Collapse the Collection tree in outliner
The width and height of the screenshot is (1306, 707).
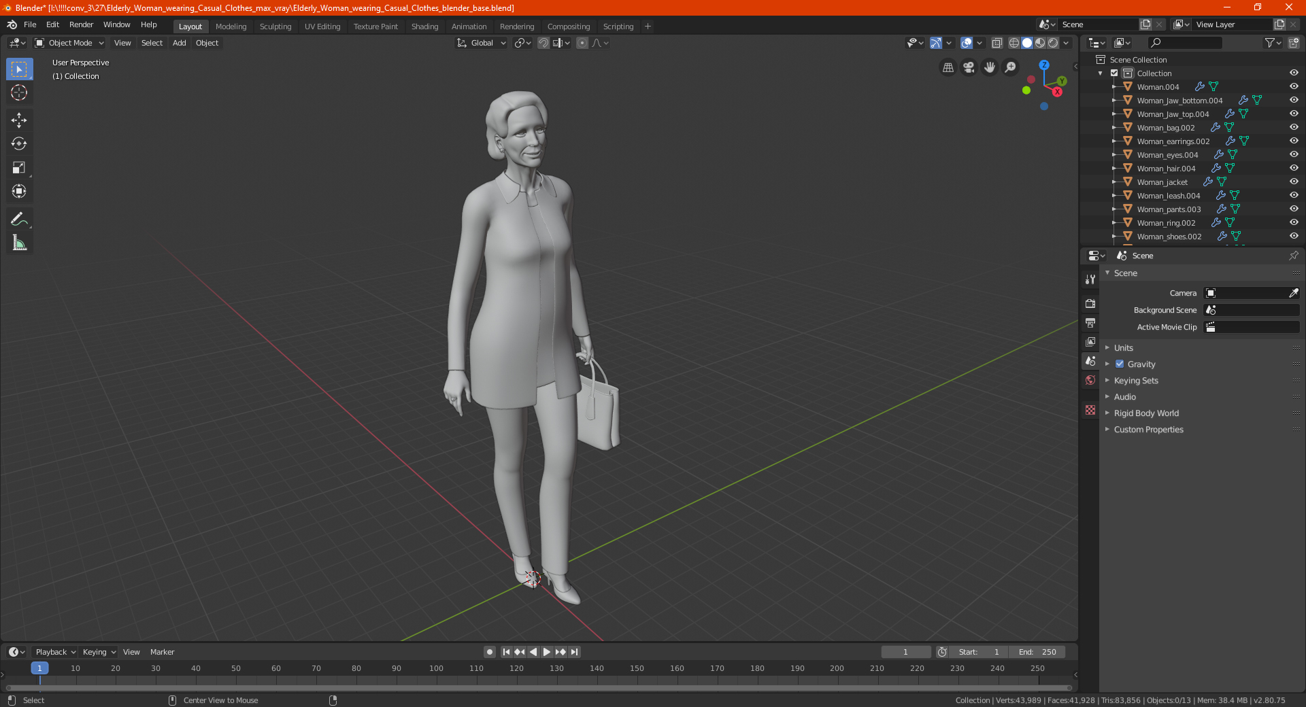pos(1101,73)
